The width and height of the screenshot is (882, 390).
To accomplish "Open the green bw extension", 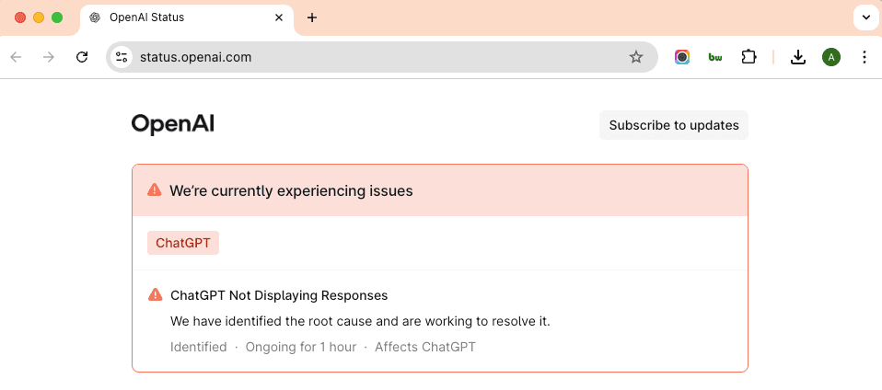I will coord(715,57).
